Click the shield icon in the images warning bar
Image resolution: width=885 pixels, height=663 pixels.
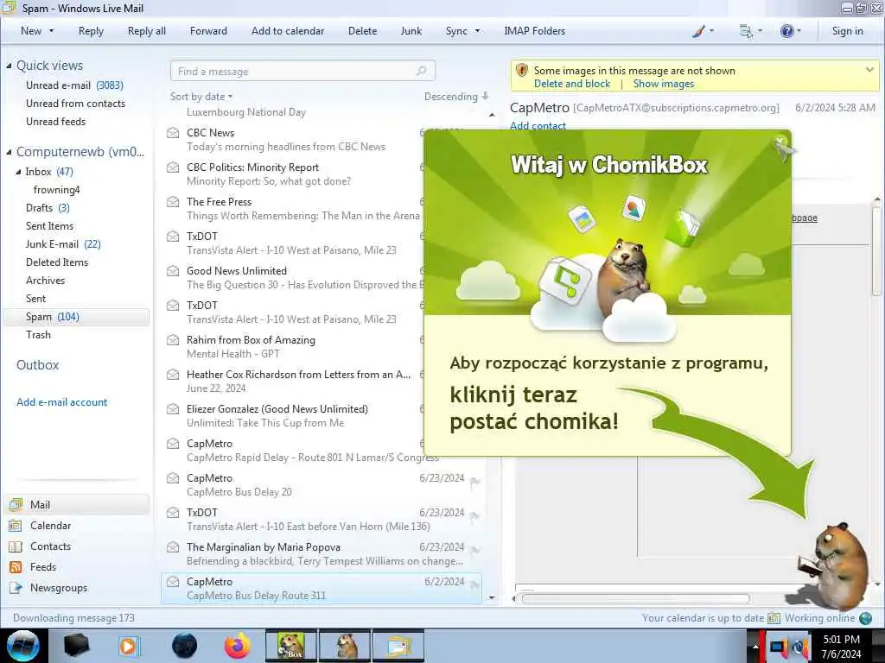tap(522, 71)
